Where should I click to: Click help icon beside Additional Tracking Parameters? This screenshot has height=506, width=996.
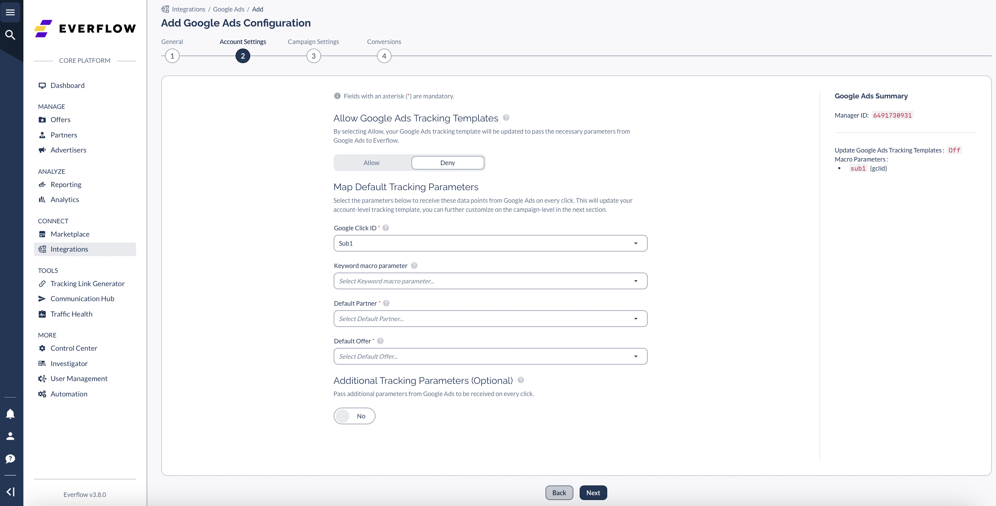(x=521, y=380)
